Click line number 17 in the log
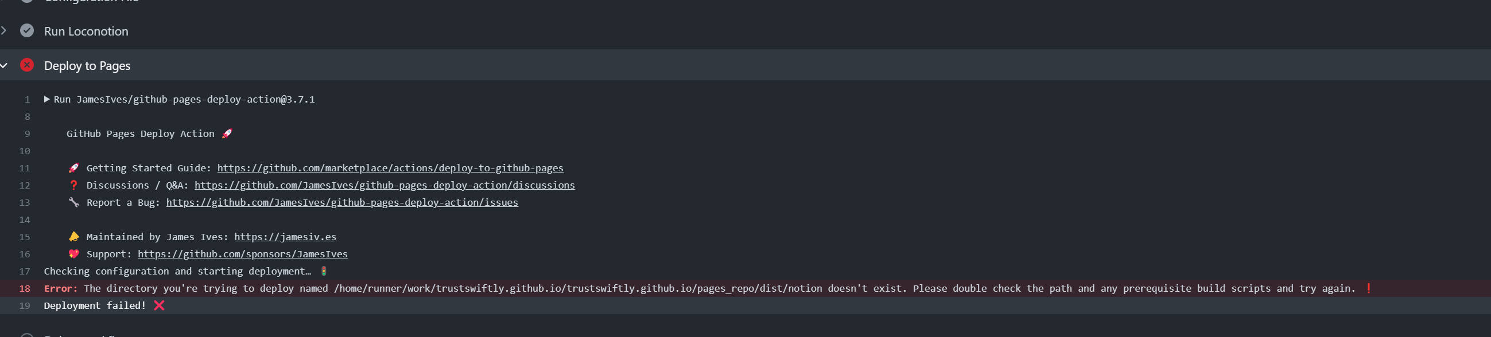This screenshot has height=337, width=1491. (x=24, y=271)
